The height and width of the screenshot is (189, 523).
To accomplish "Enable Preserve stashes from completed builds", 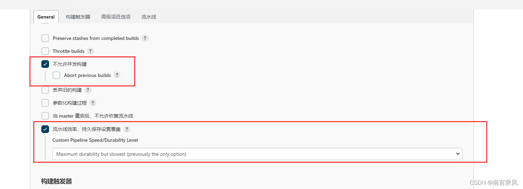I will [45, 38].
